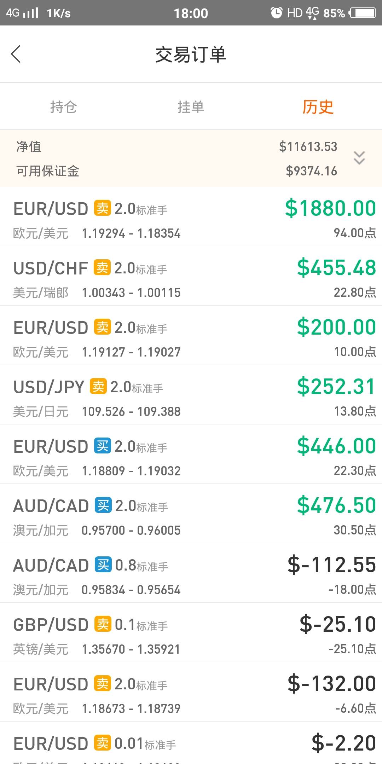Open EUR/USD order with $200.00 profit
Screen dimensions: 382x764
coord(191,335)
